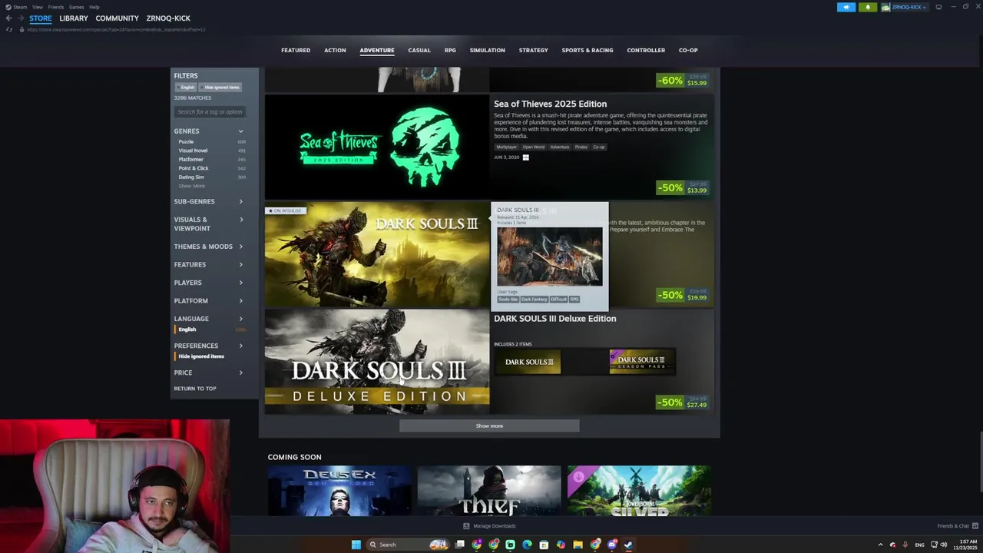The width and height of the screenshot is (983, 553).
Task: Open Sea of Thieves 2025 Edition title
Action: [550, 104]
